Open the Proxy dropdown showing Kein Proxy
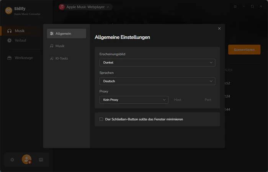The width and height of the screenshot is (268, 172). (x=134, y=100)
